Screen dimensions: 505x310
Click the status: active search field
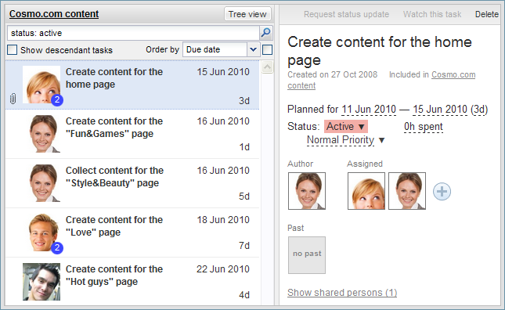(x=133, y=33)
